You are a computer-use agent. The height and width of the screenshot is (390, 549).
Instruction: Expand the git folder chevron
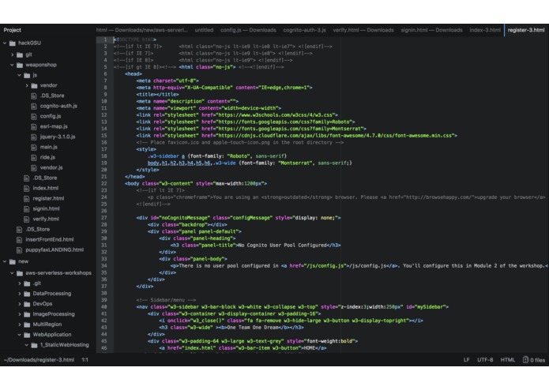pyautogui.click(x=13, y=54)
